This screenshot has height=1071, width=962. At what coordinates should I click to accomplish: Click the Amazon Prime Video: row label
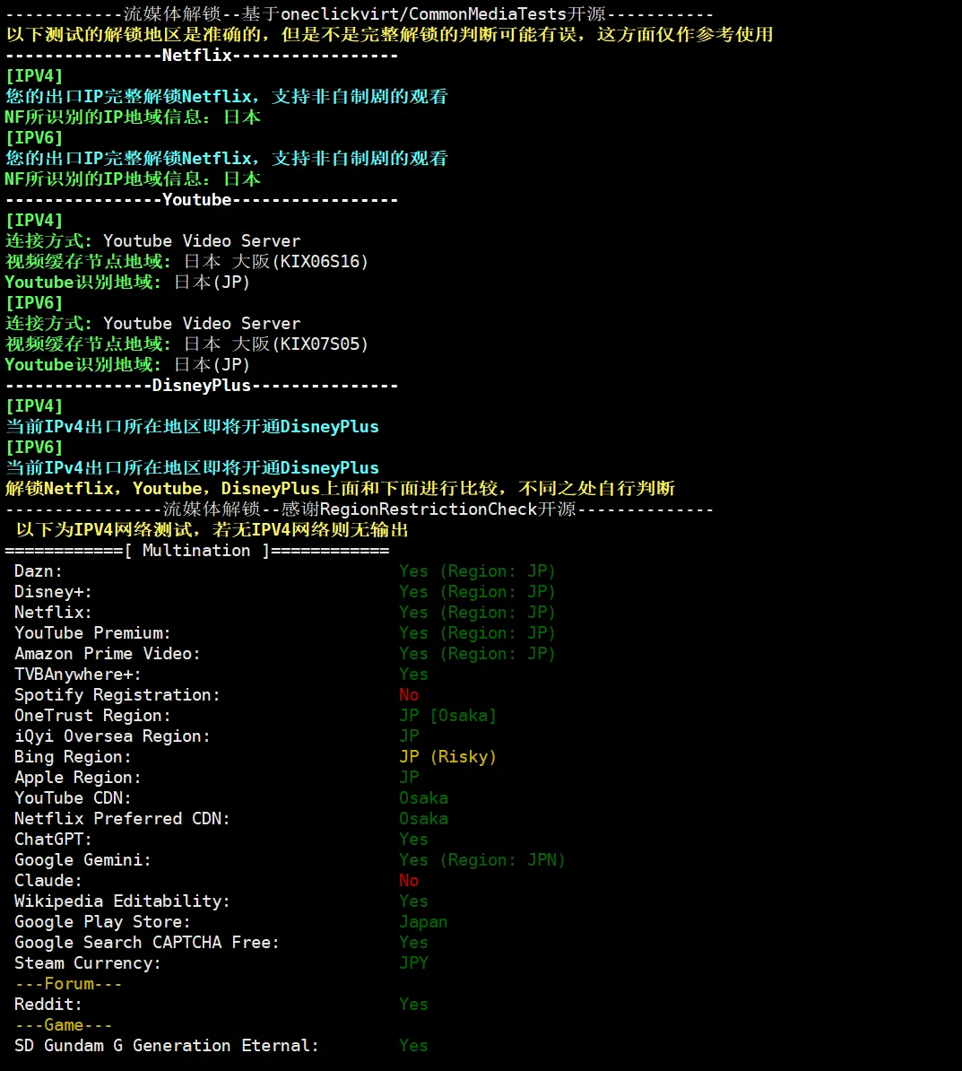[108, 654]
